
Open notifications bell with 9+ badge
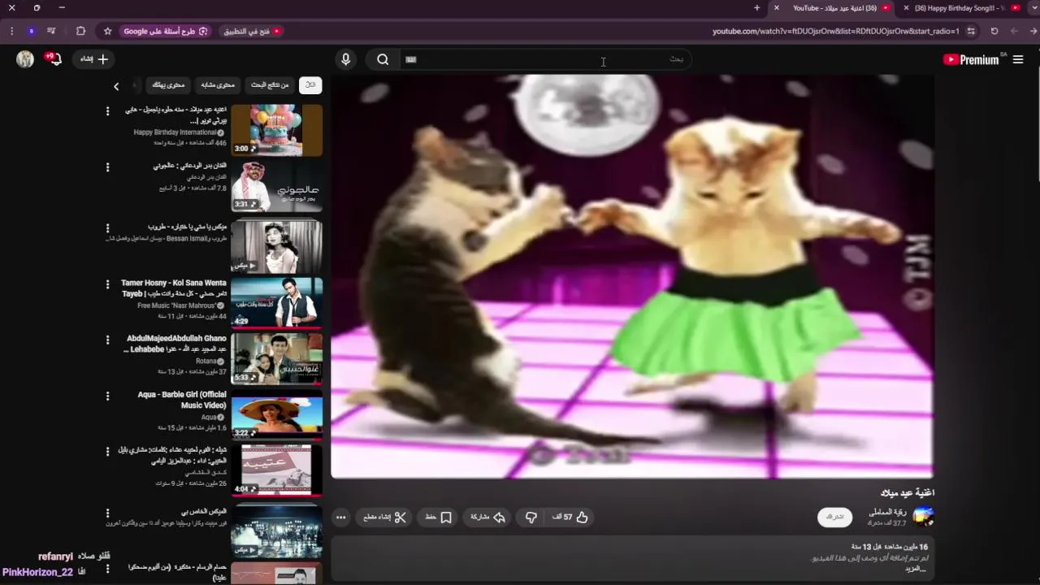tap(54, 59)
